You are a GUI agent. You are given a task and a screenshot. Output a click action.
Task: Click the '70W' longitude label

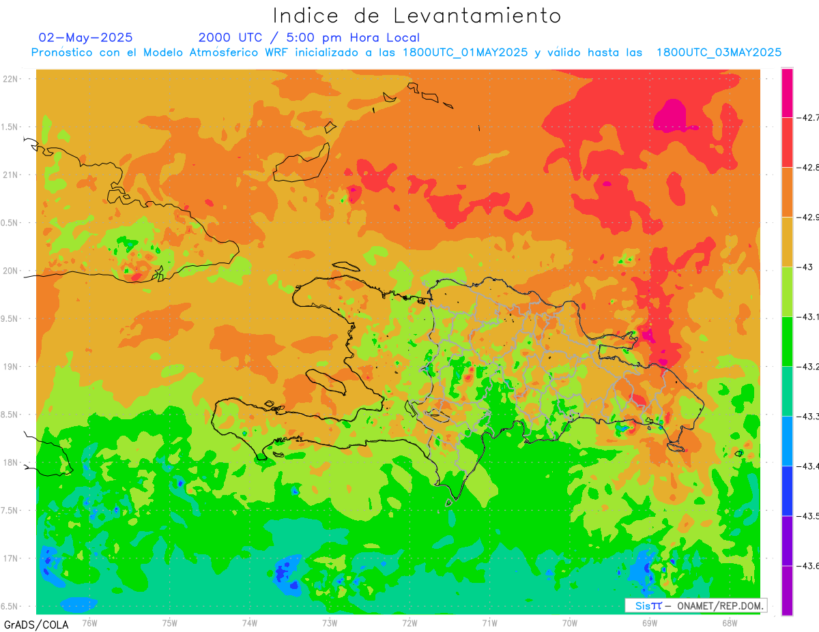click(569, 623)
